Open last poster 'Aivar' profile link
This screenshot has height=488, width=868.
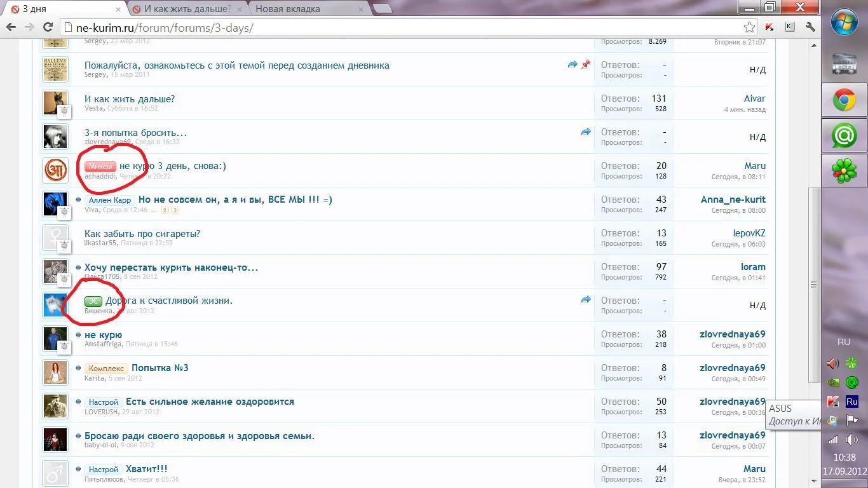(x=755, y=98)
